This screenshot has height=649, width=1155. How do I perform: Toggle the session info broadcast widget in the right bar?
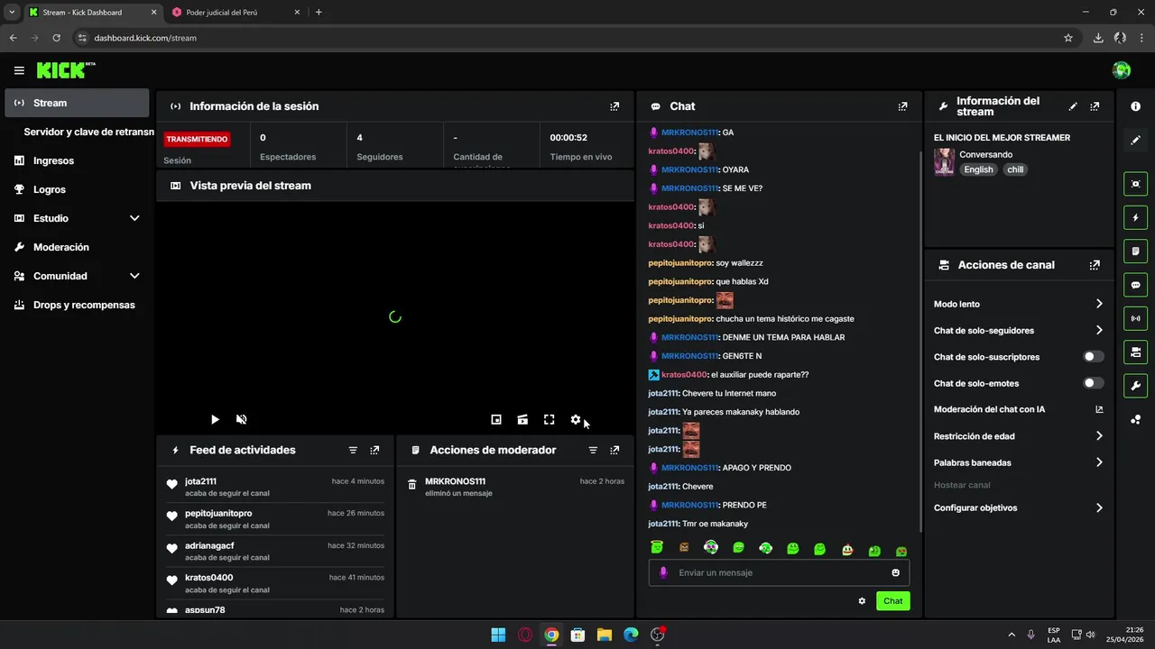point(1135,318)
